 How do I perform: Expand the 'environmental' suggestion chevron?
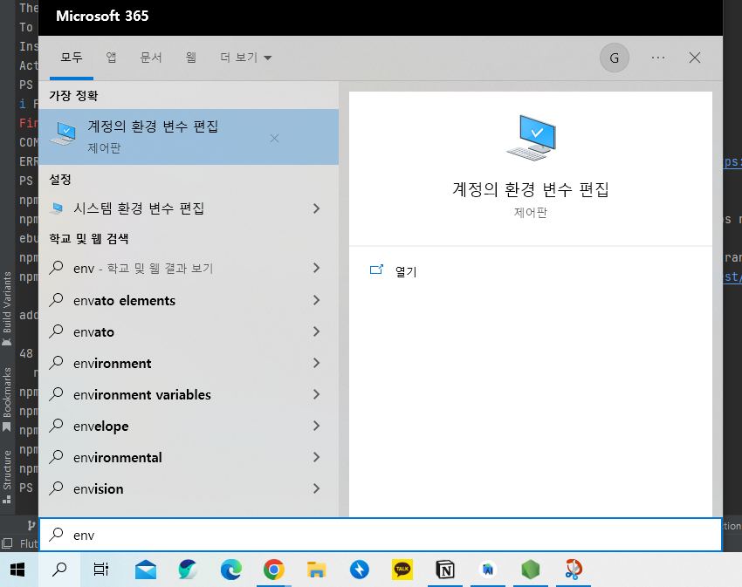[317, 457]
